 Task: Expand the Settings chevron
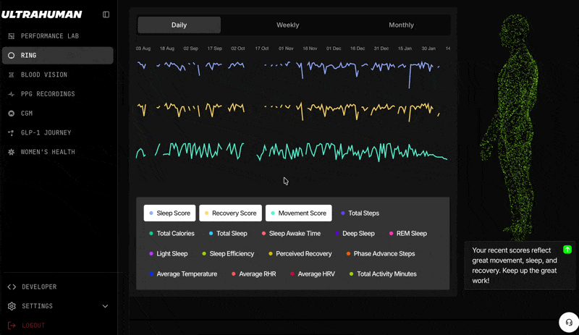click(x=105, y=306)
